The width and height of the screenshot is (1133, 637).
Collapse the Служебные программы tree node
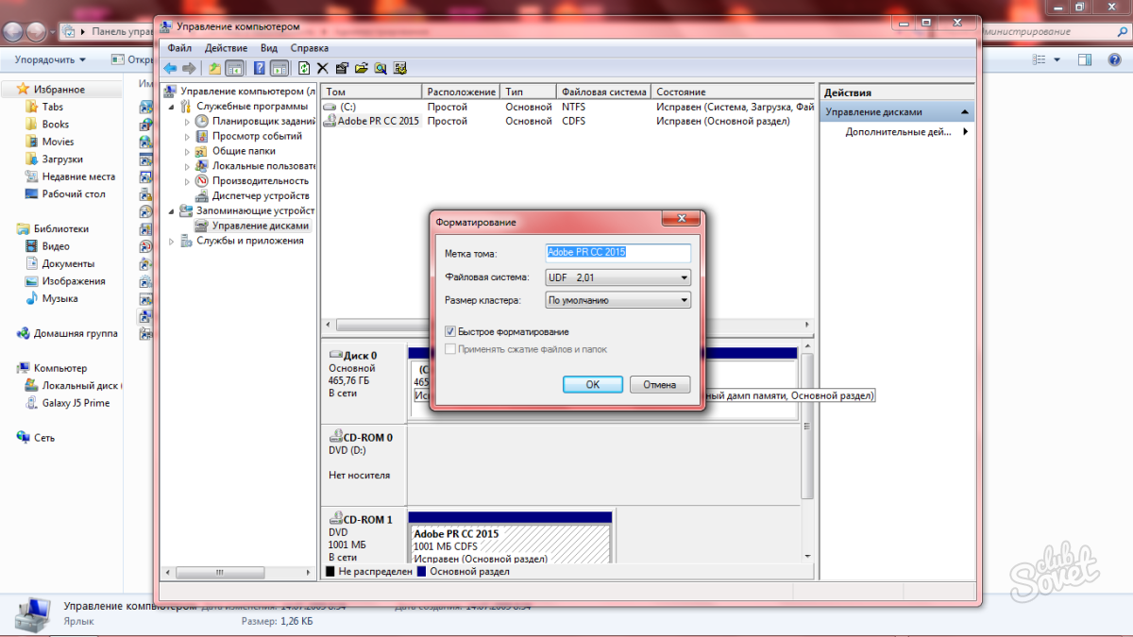(x=172, y=107)
